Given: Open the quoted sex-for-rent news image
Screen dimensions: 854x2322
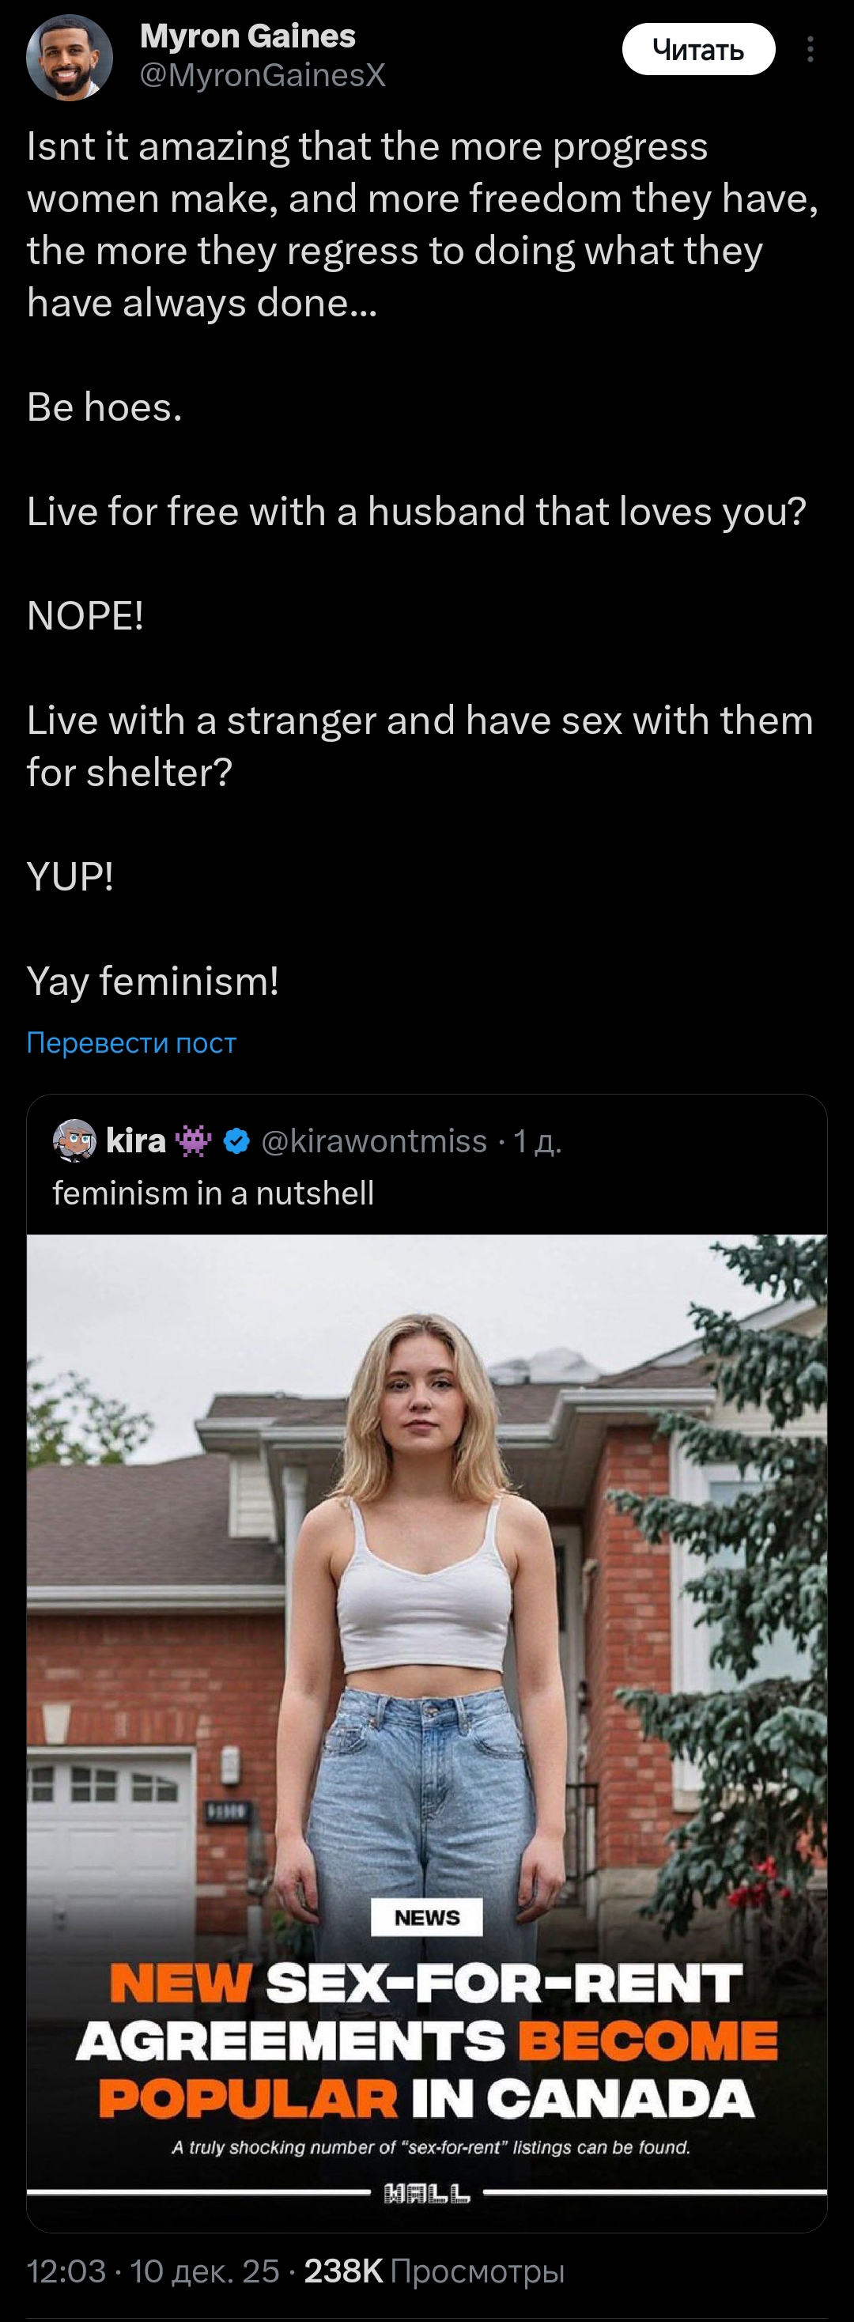Looking at the screenshot, I should point(427,1623).
